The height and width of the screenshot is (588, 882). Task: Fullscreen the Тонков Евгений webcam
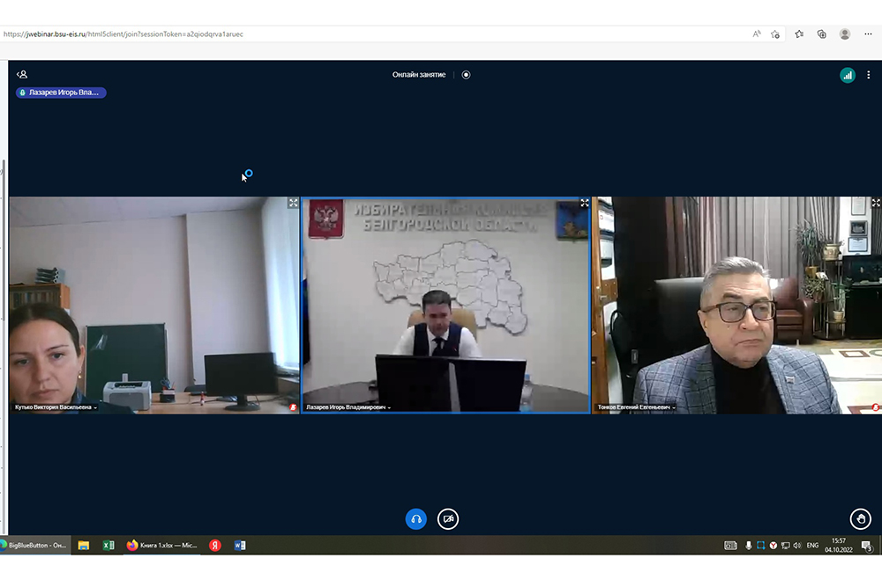click(875, 203)
